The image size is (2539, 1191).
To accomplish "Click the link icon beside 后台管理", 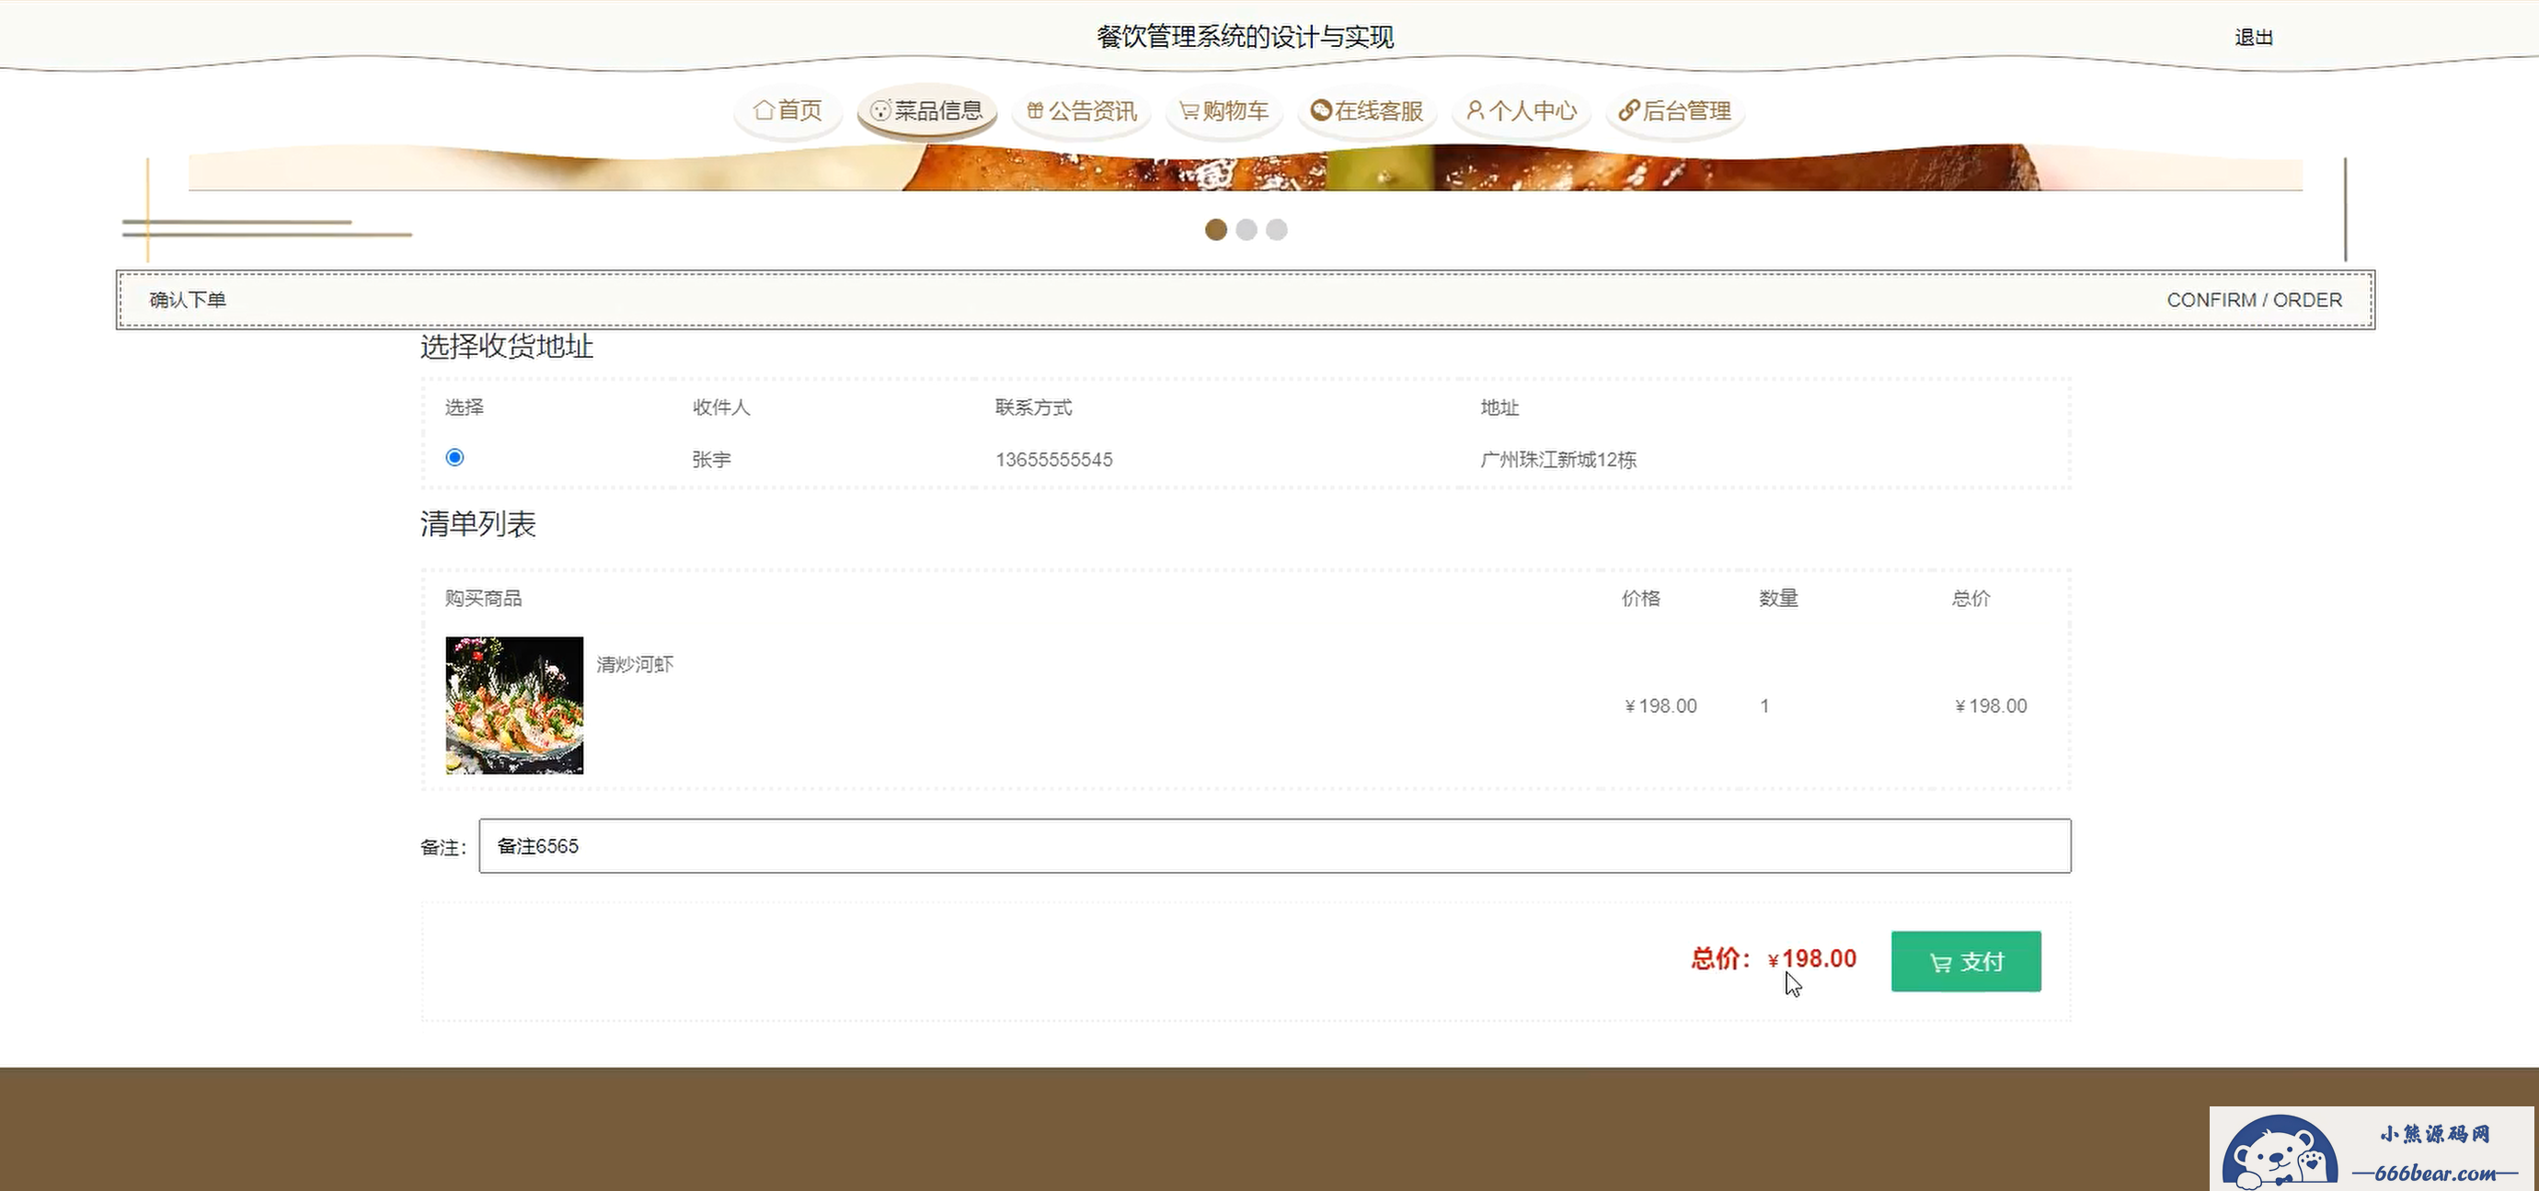I will point(1628,109).
